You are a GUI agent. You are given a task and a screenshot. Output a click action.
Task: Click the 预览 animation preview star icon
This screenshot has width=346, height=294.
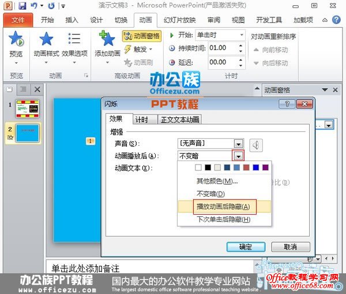[16, 39]
